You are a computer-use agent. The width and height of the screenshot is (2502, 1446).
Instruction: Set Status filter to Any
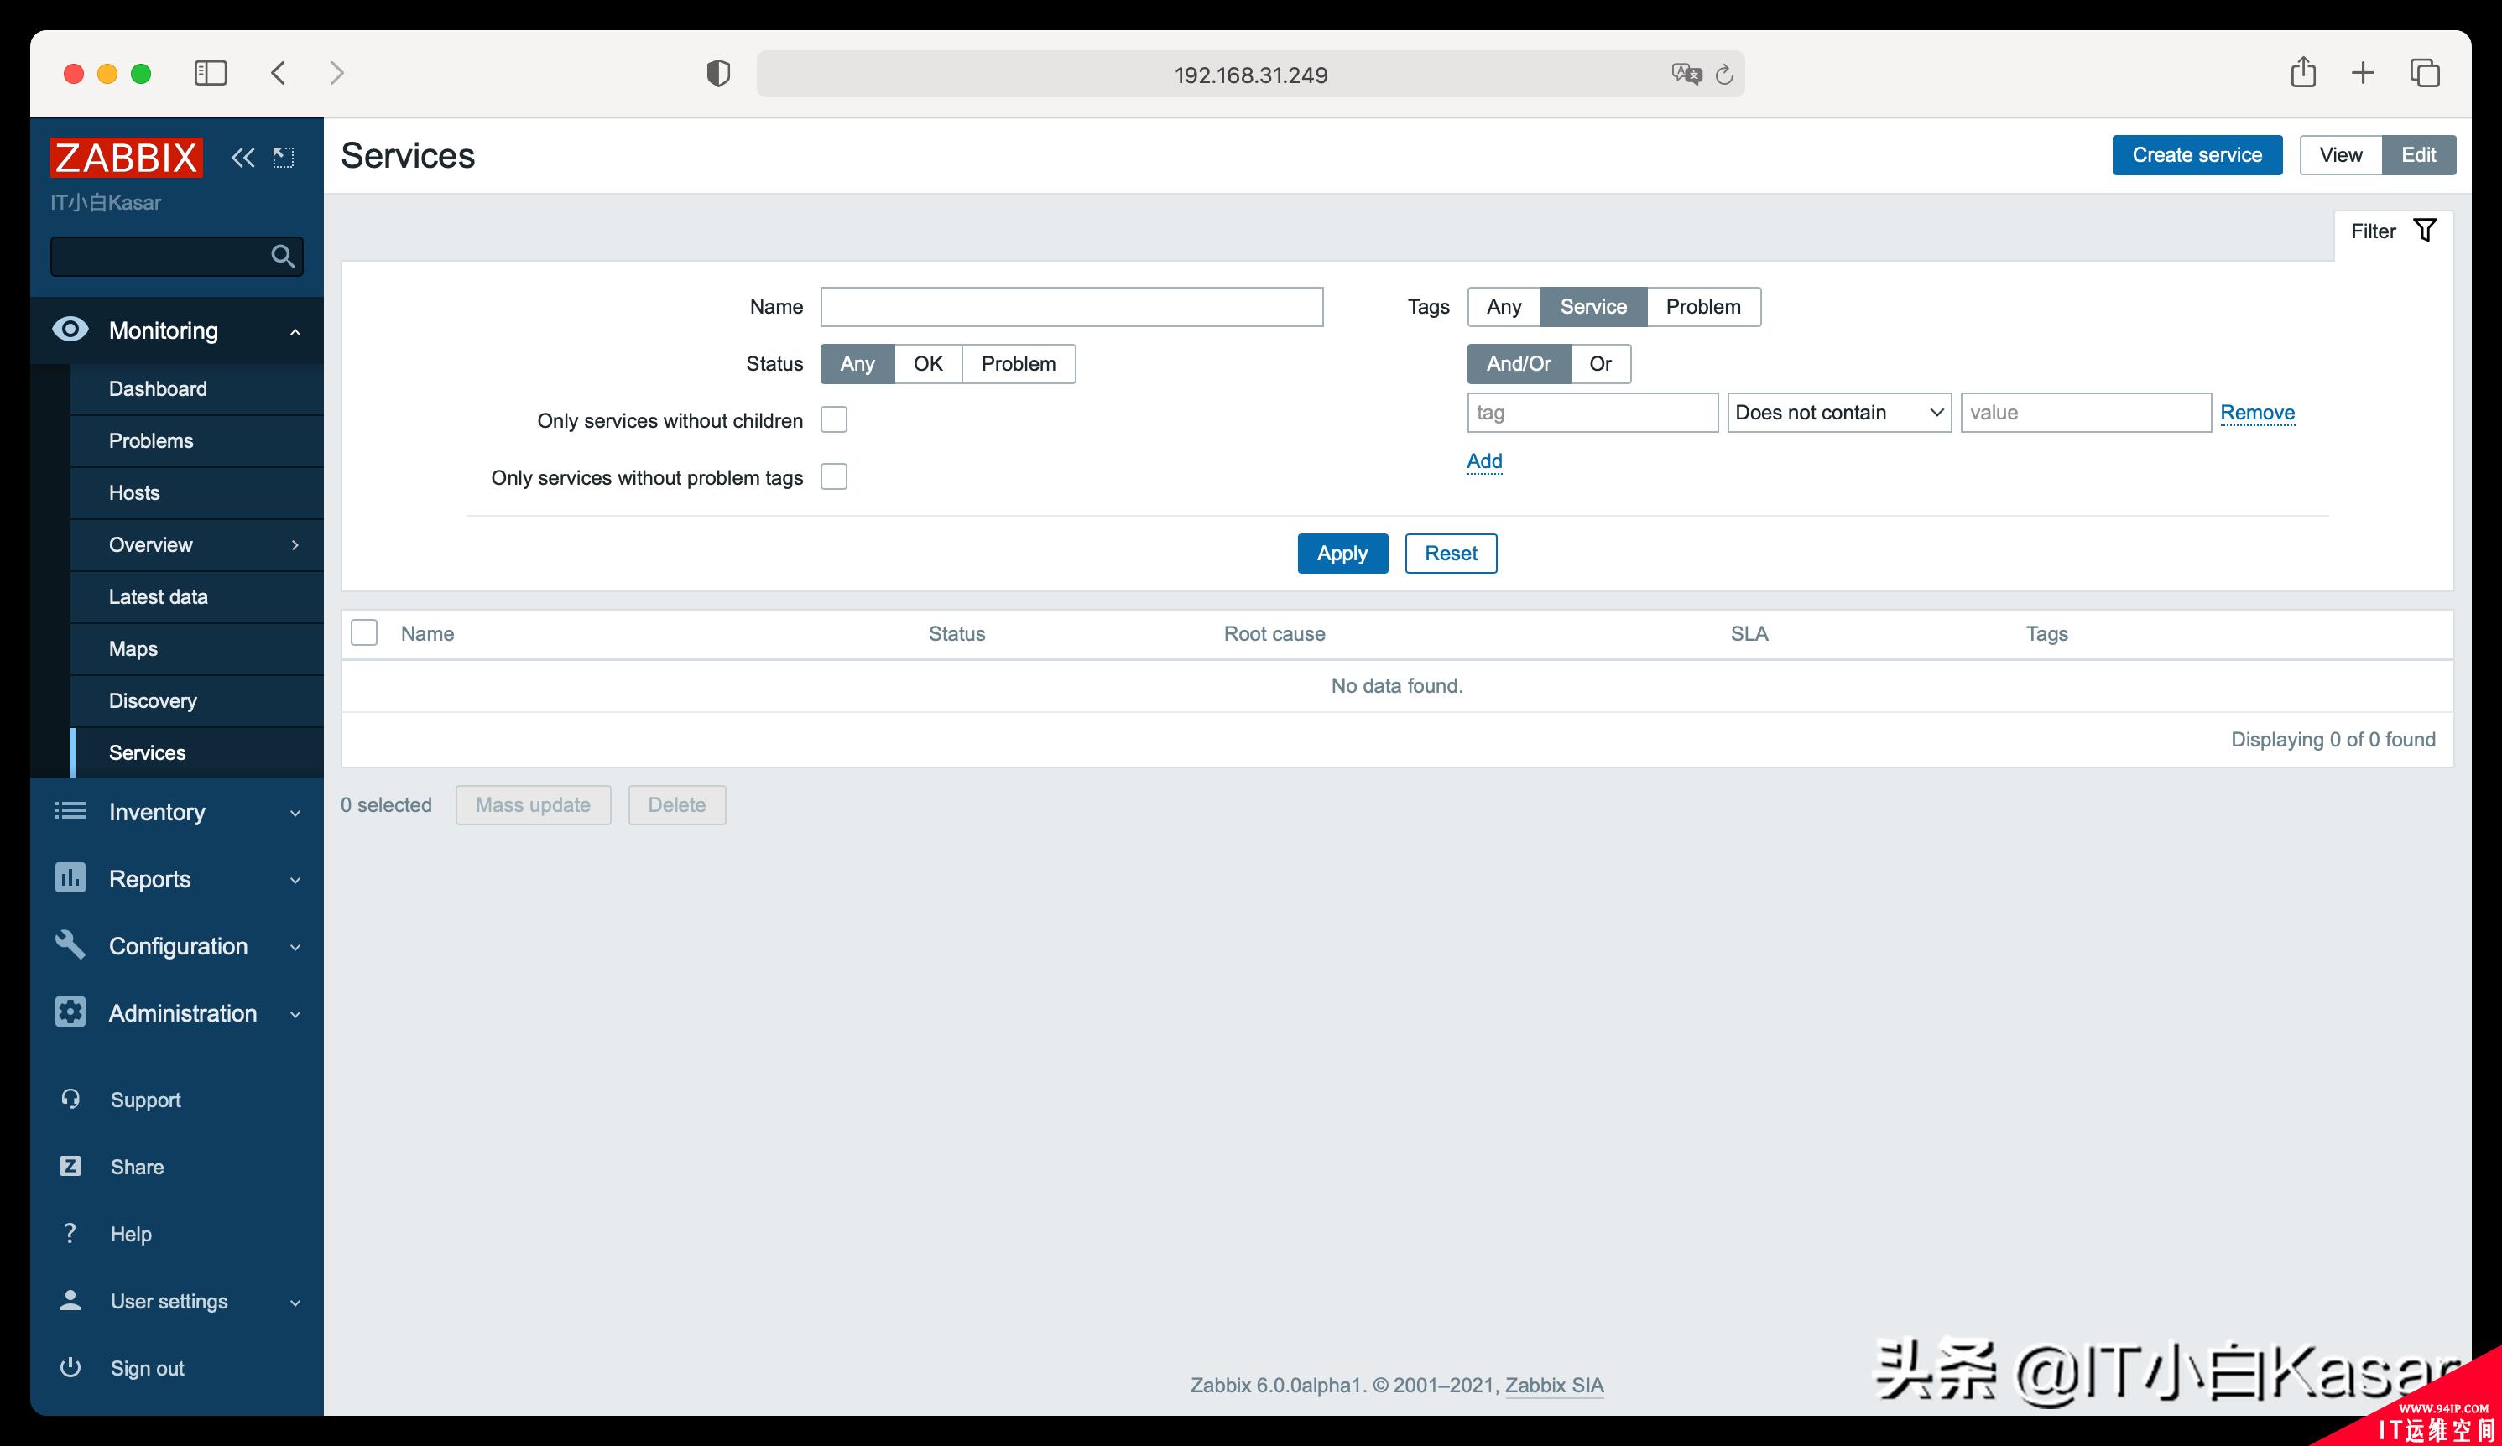tap(857, 363)
